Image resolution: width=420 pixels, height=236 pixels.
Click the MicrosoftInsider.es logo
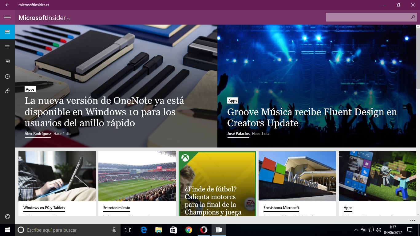click(44, 18)
